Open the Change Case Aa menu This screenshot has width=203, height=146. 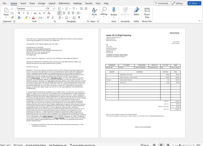(x=41, y=18)
